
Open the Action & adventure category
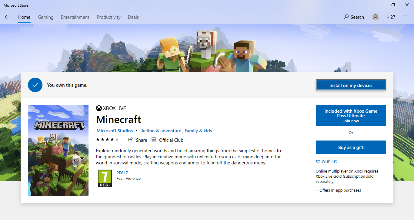(161, 131)
